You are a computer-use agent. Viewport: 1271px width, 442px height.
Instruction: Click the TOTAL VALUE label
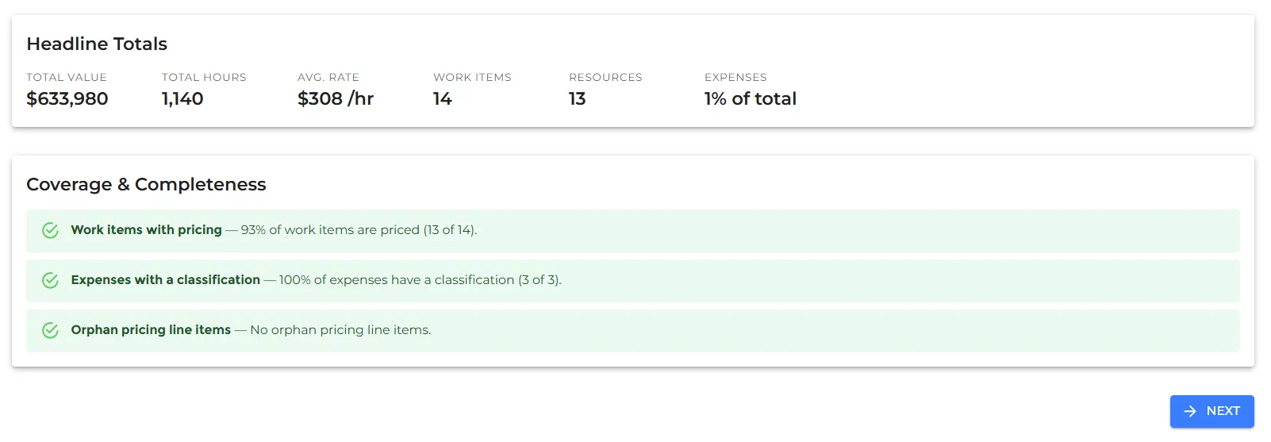pyautogui.click(x=67, y=77)
